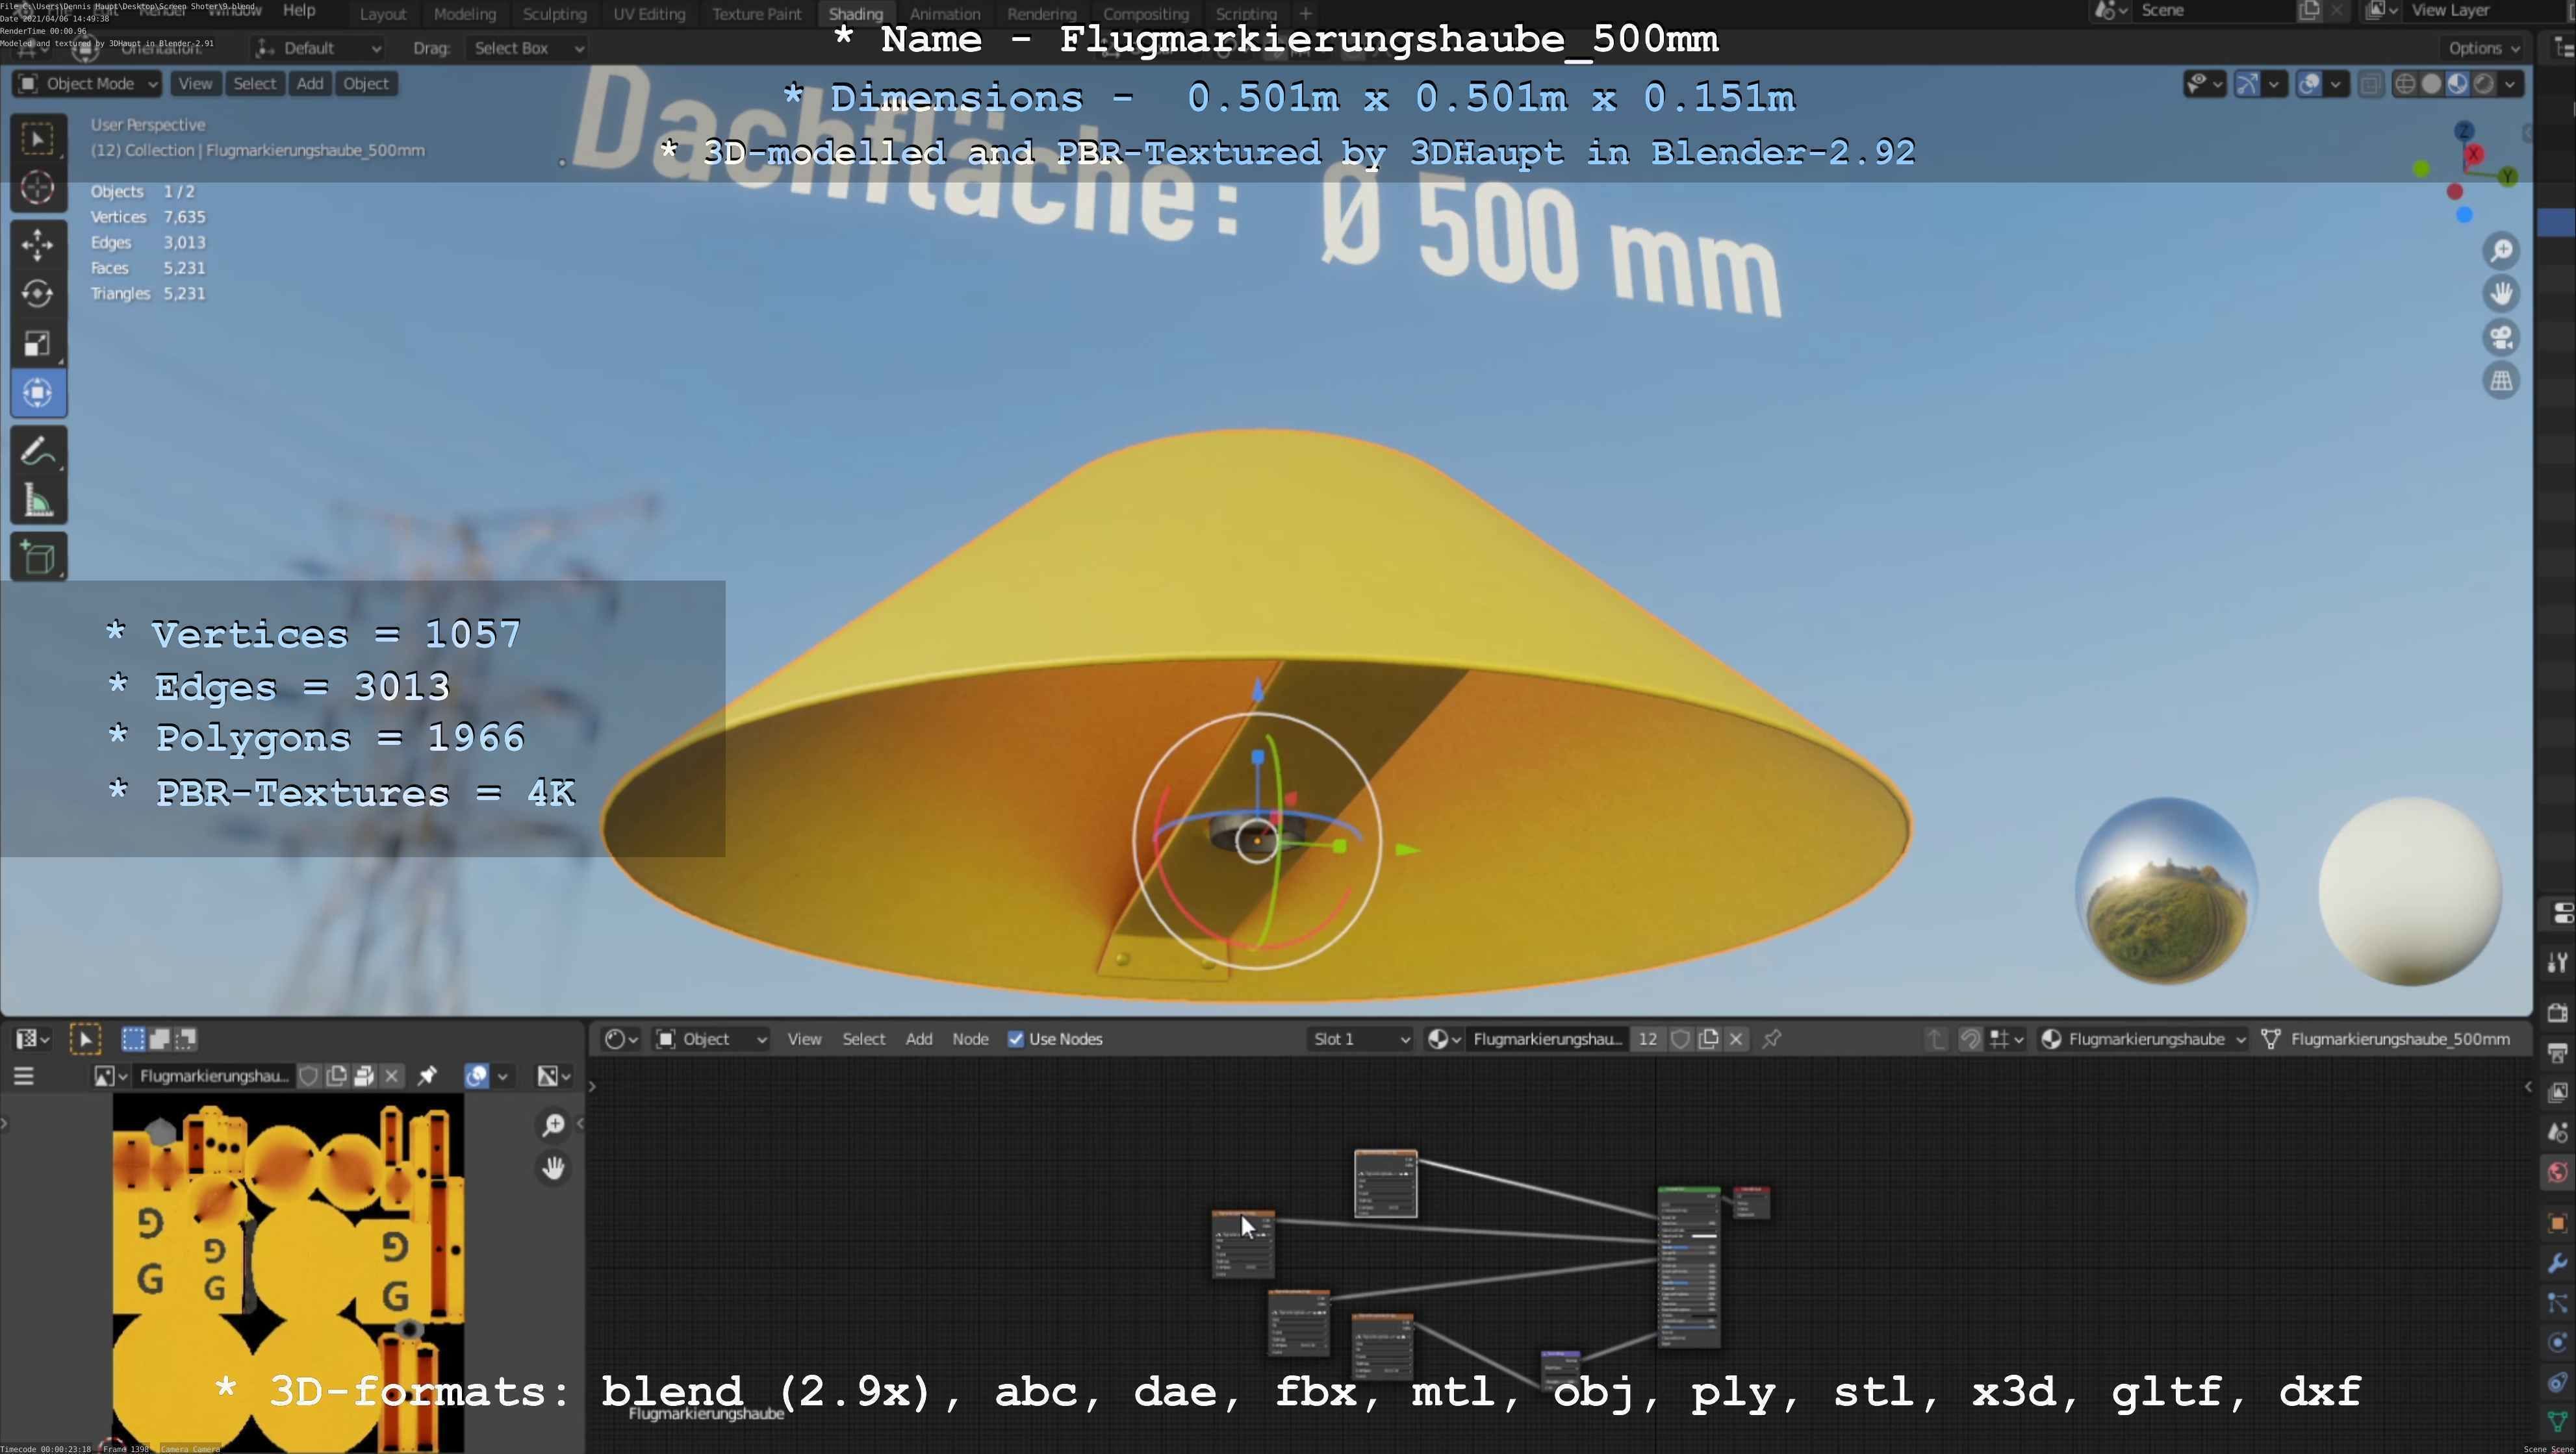
Task: Expand viewport shading options arrow
Action: tap(2510, 84)
